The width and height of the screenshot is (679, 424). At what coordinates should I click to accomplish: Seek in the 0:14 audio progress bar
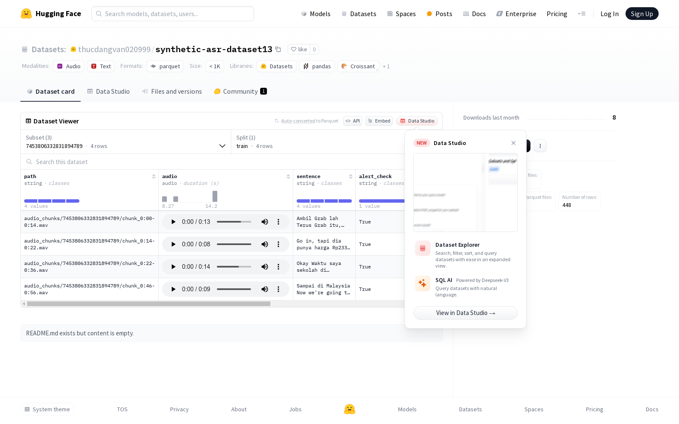(234, 267)
